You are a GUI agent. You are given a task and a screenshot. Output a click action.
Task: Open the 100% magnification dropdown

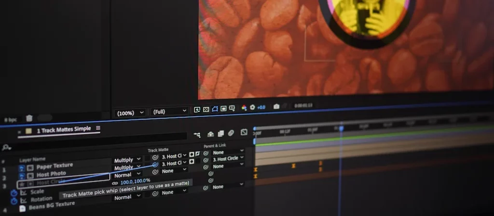pyautogui.click(x=130, y=113)
